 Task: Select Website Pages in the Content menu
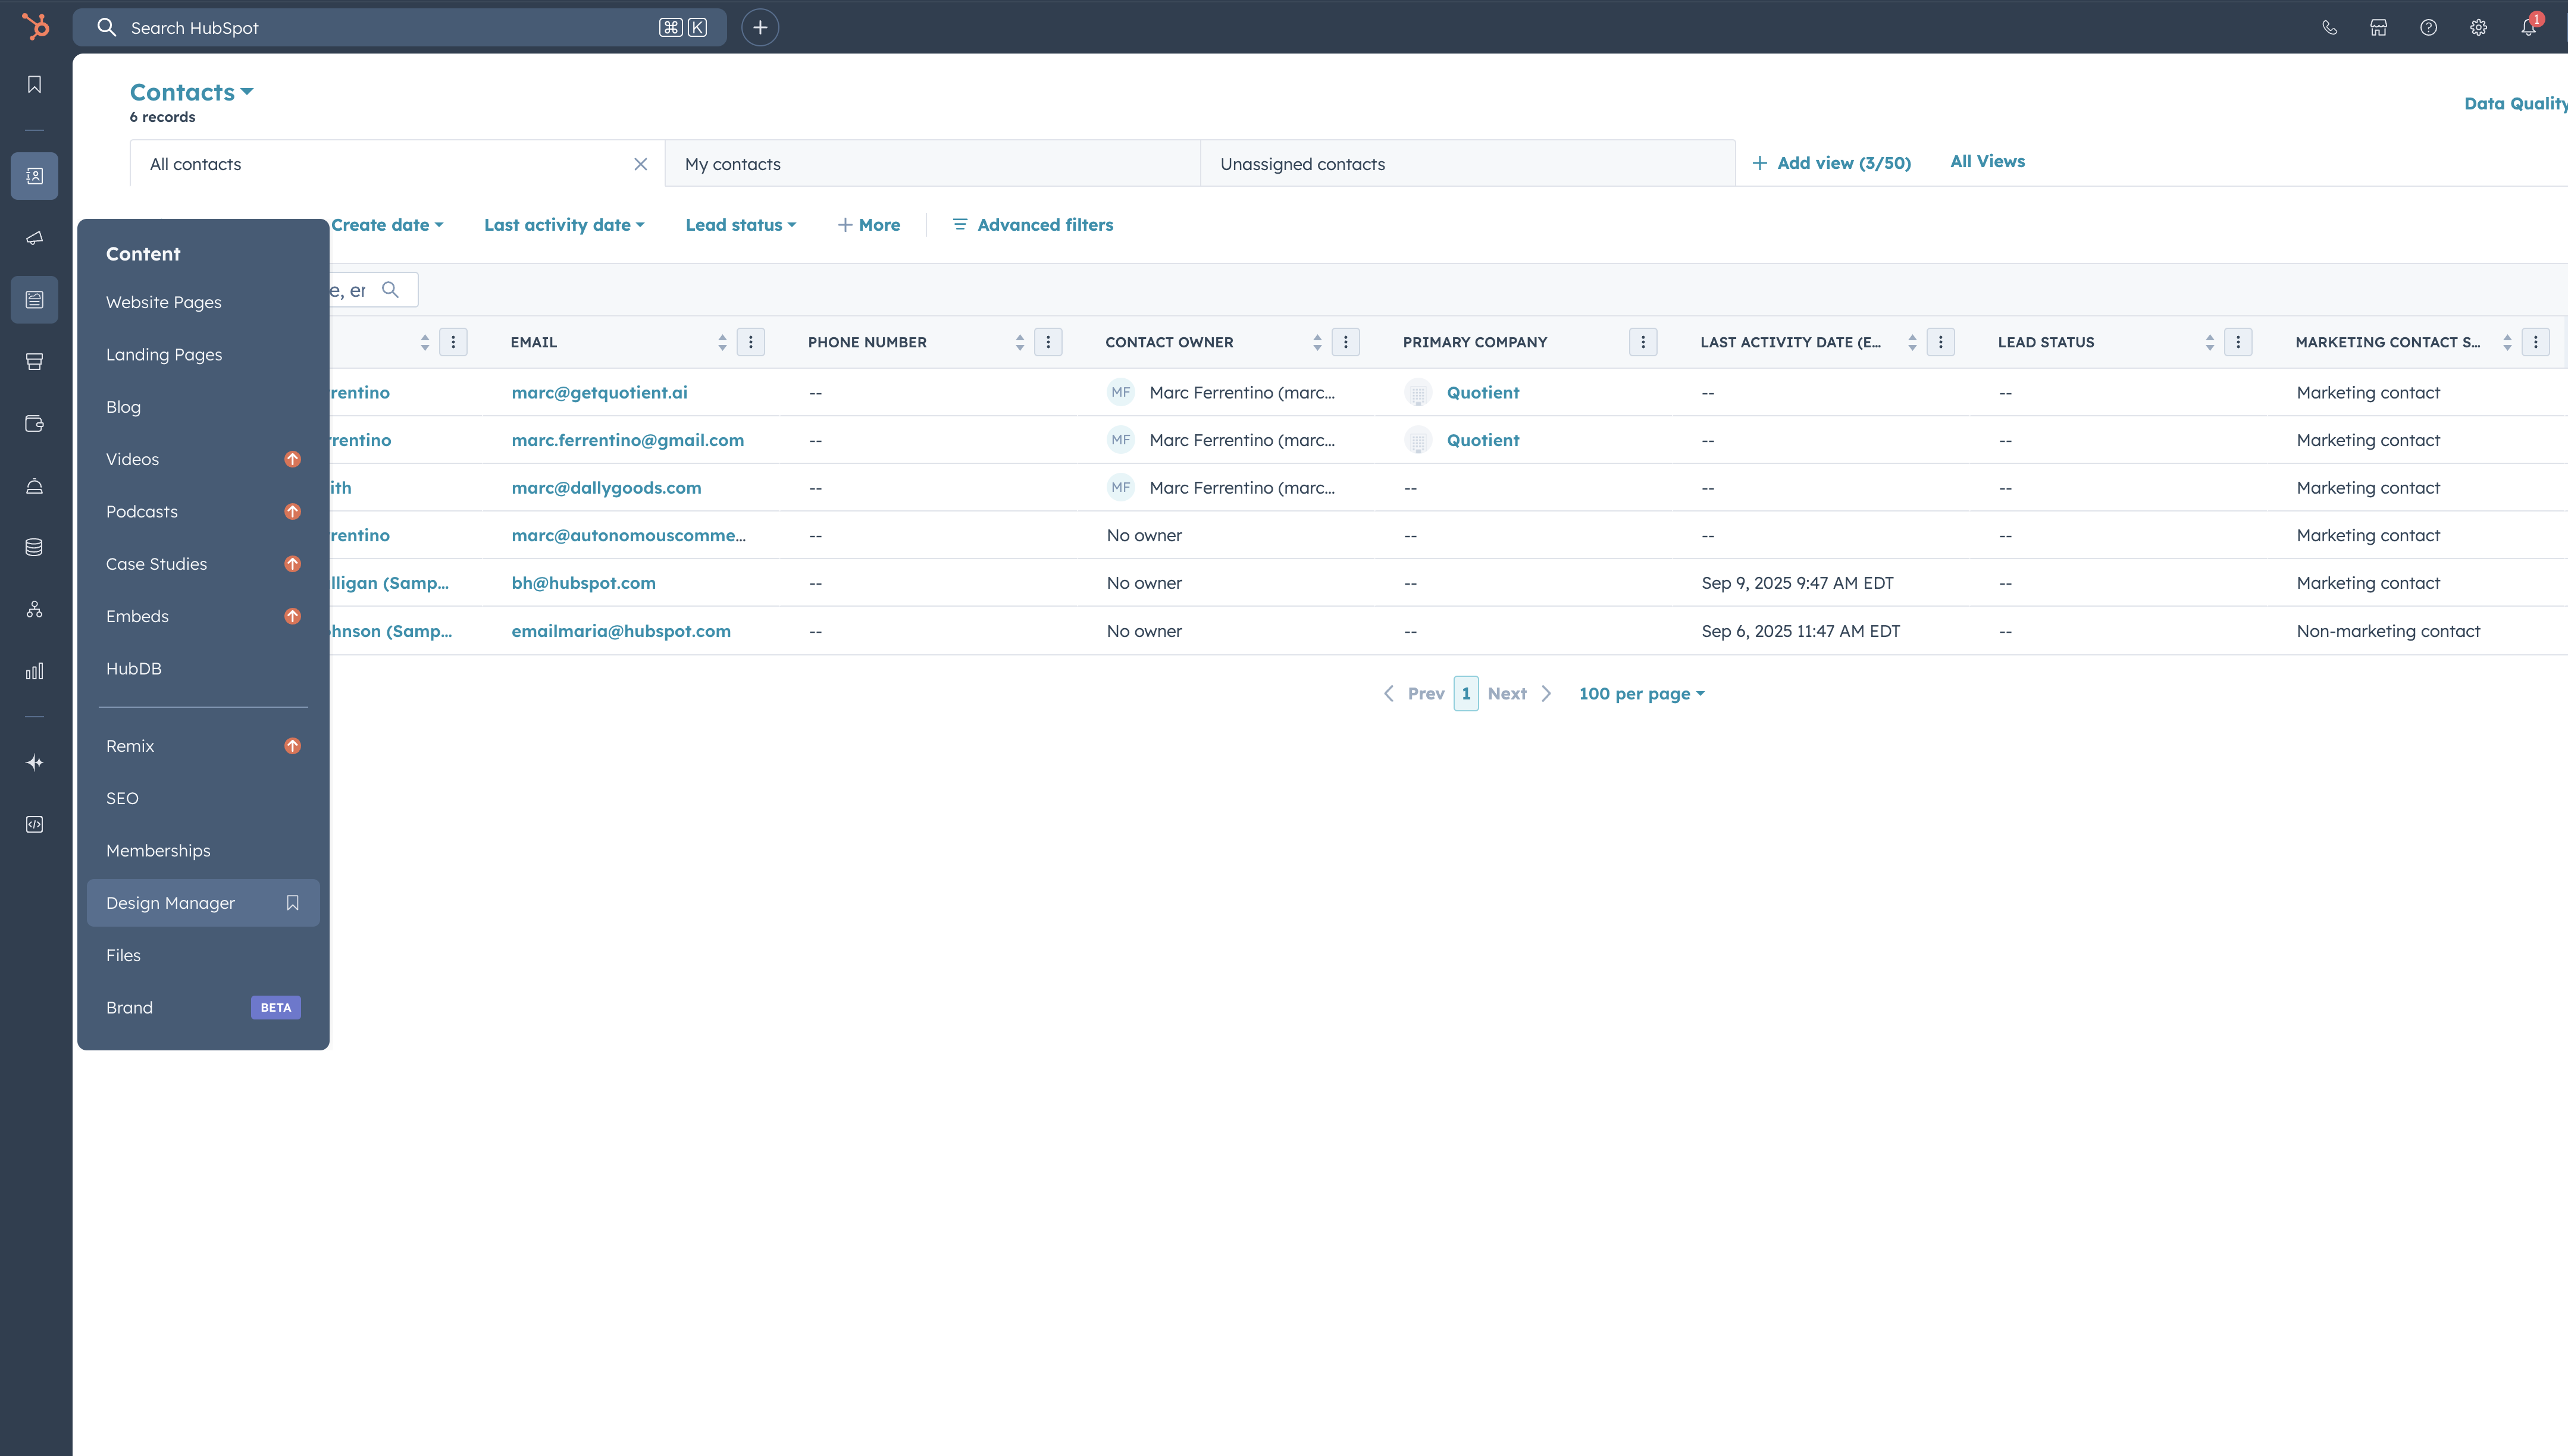click(x=163, y=301)
